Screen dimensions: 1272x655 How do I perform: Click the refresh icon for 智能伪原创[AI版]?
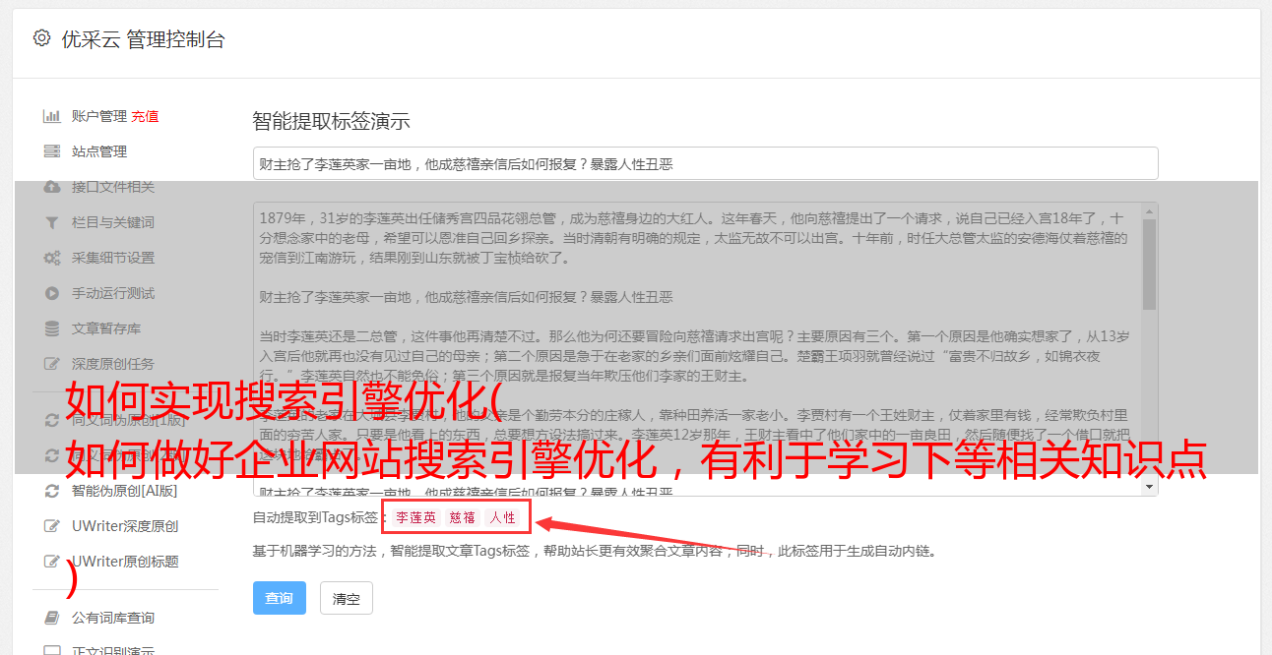pyautogui.click(x=51, y=491)
